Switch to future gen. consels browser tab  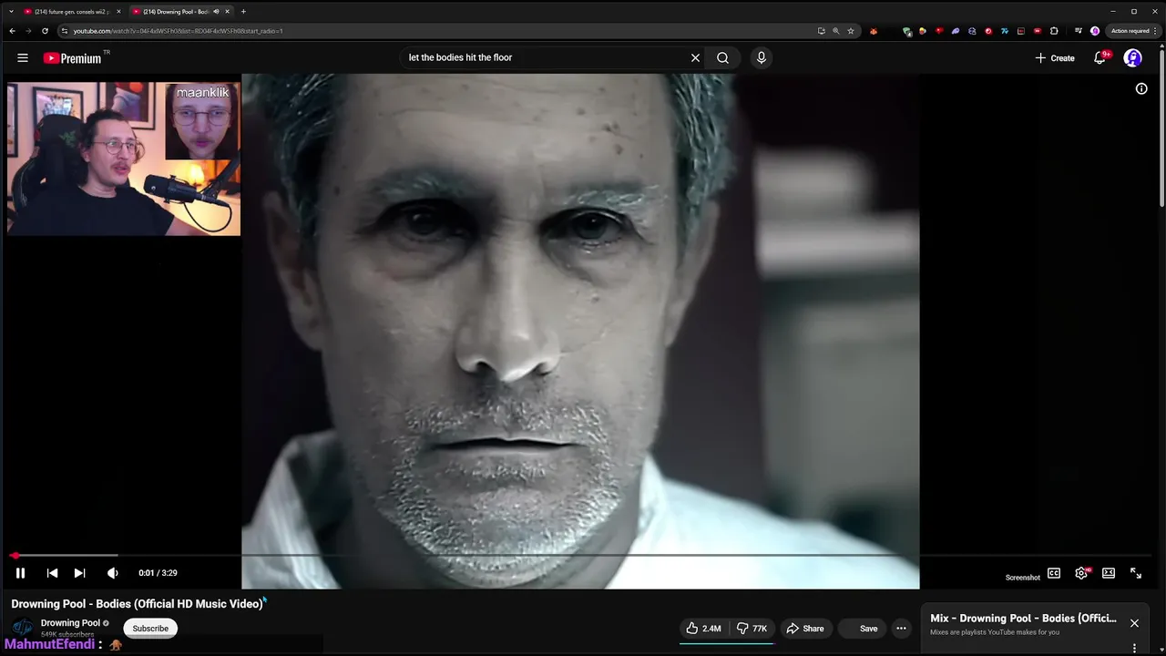(71, 11)
